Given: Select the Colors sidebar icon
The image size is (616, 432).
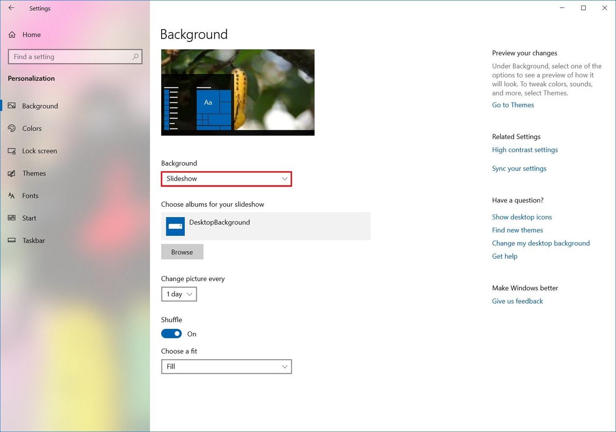Looking at the screenshot, I should [12, 128].
